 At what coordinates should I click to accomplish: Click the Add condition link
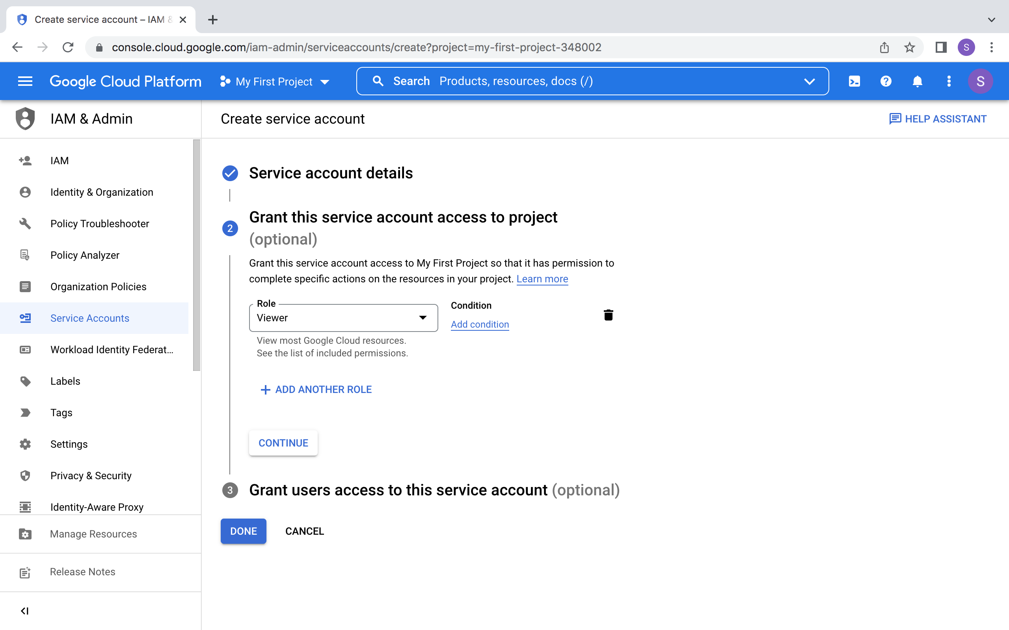[x=480, y=324]
